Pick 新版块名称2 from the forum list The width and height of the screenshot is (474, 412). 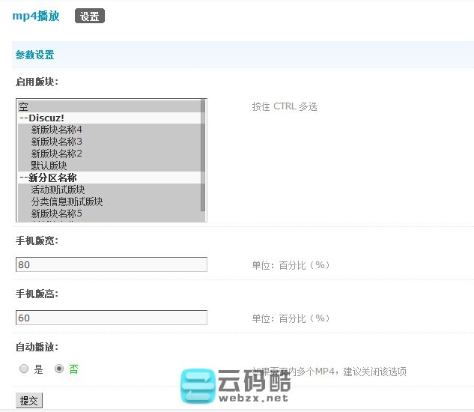(56, 154)
